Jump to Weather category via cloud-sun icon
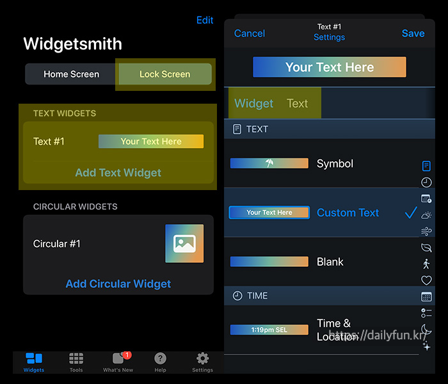The image size is (448, 384). pos(426,215)
